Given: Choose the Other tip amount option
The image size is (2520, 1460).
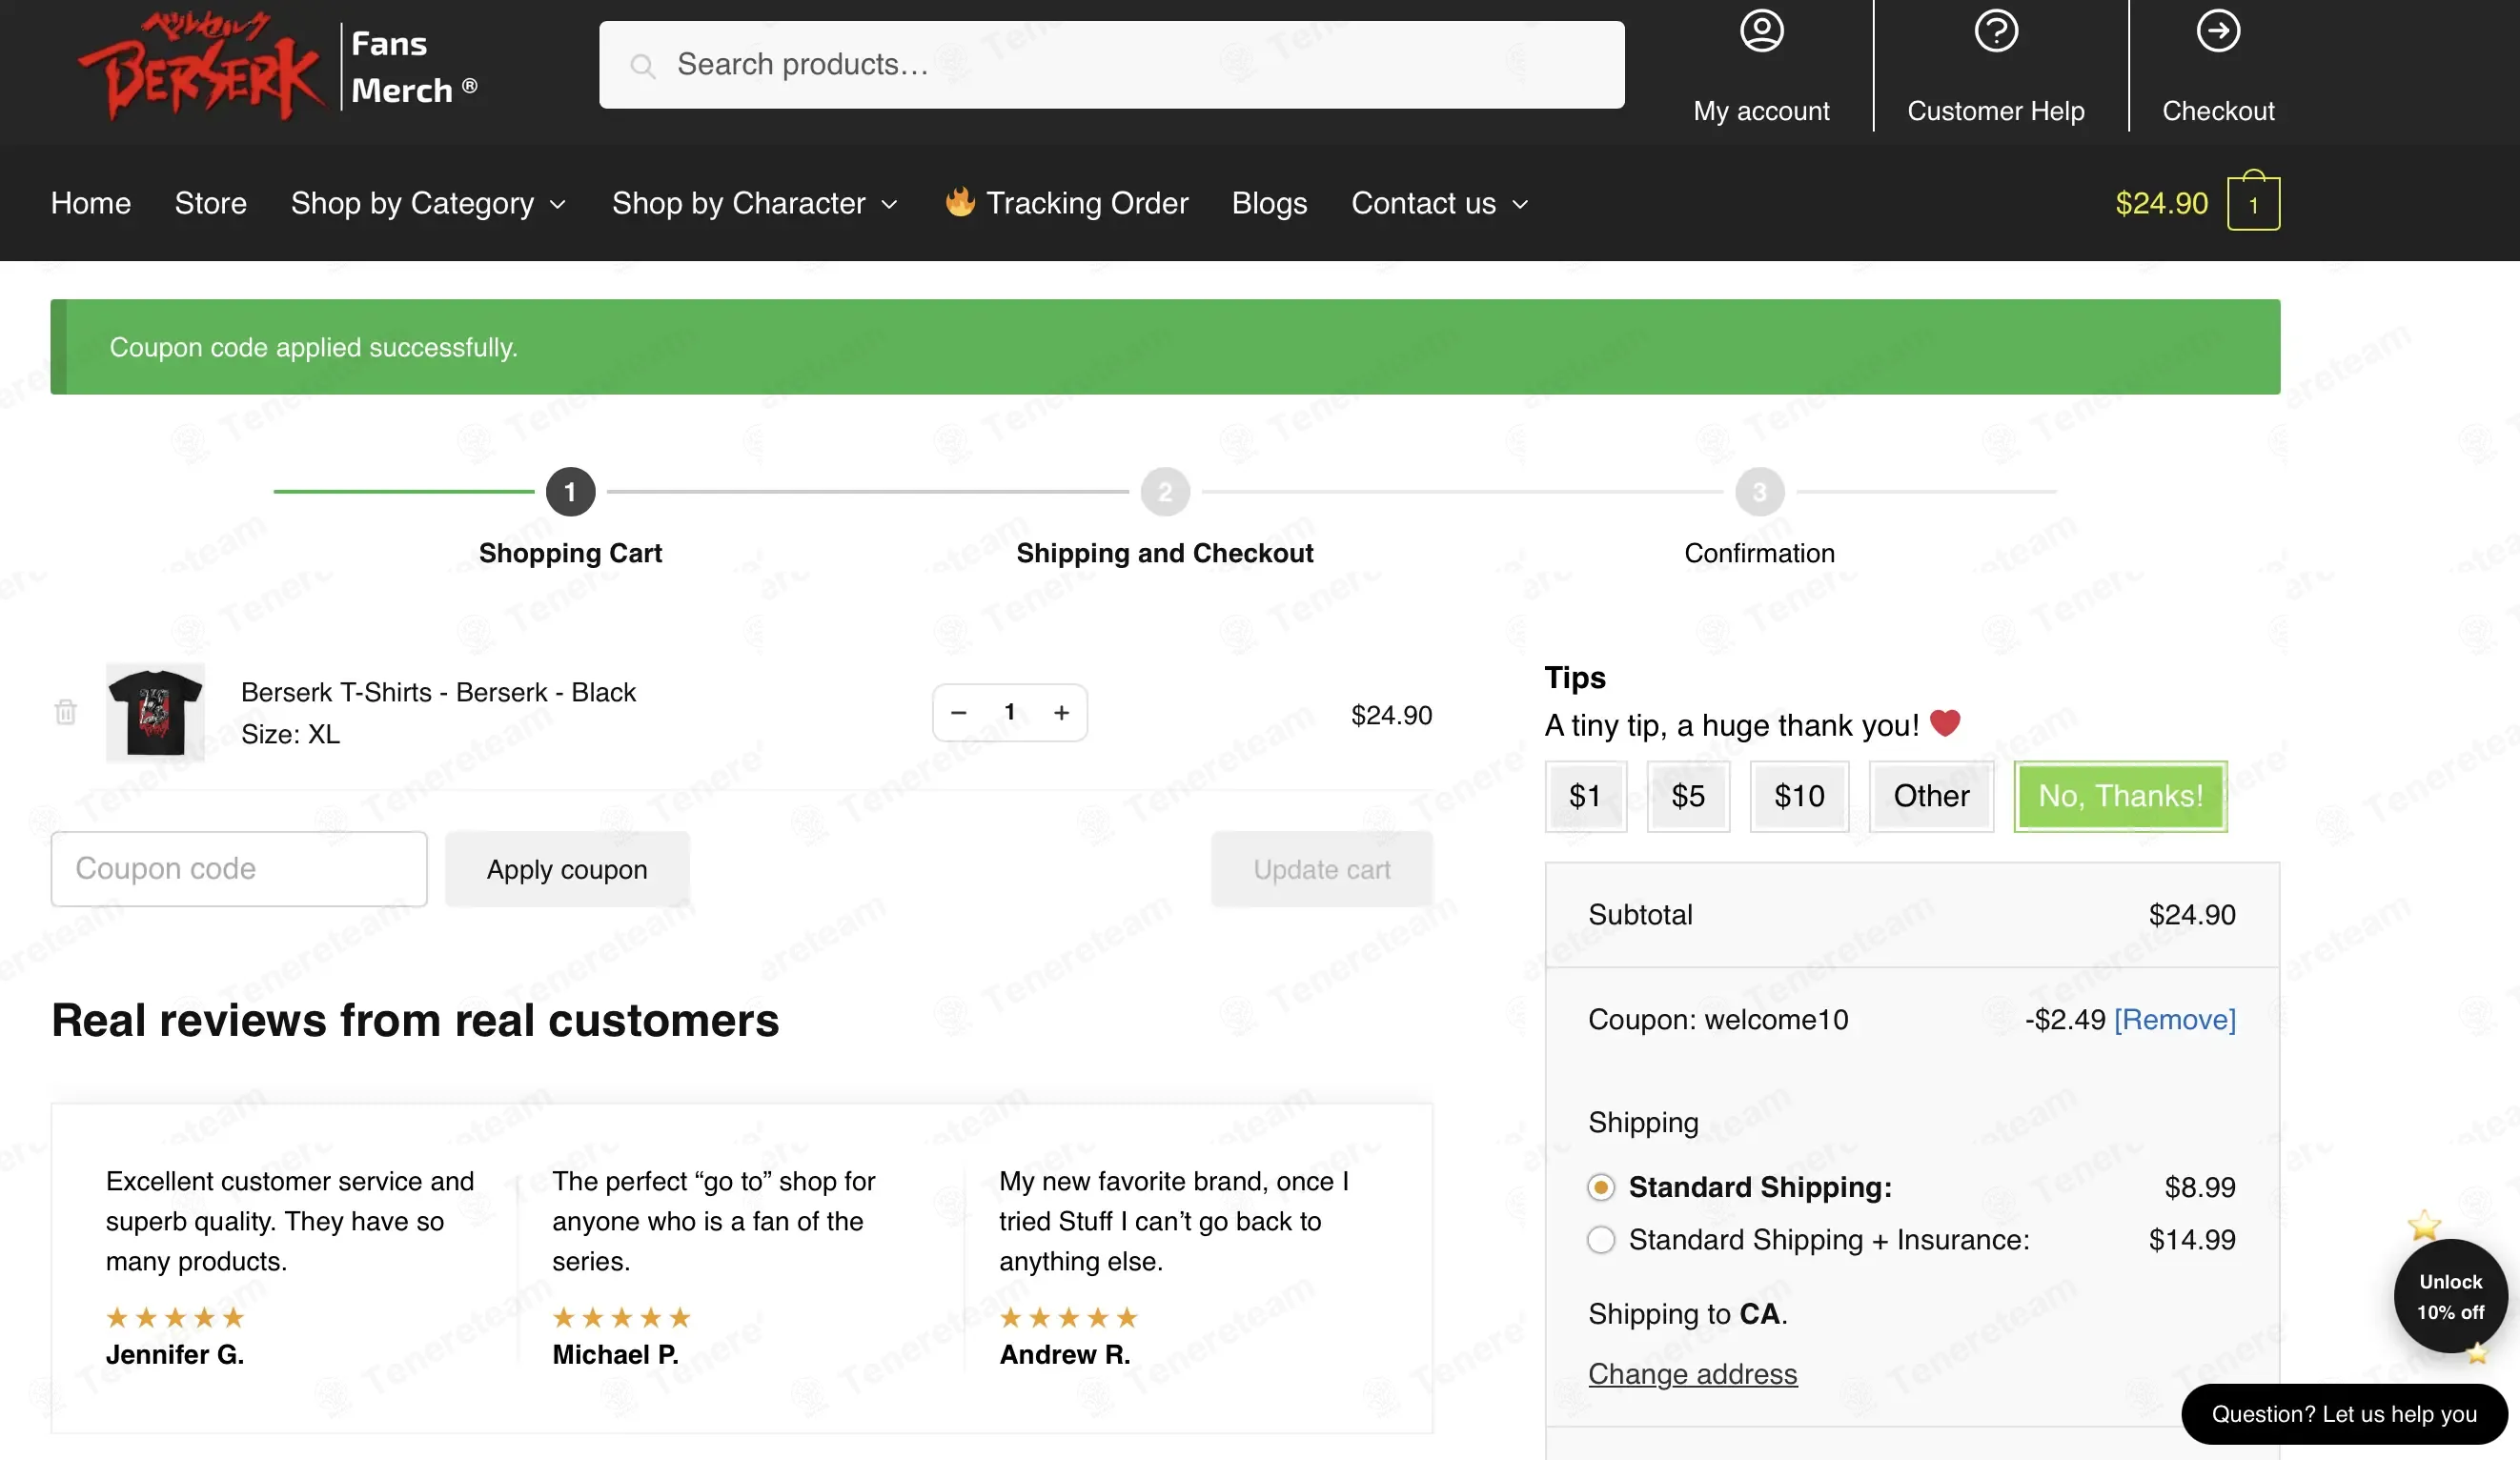Looking at the screenshot, I should coord(1931,796).
